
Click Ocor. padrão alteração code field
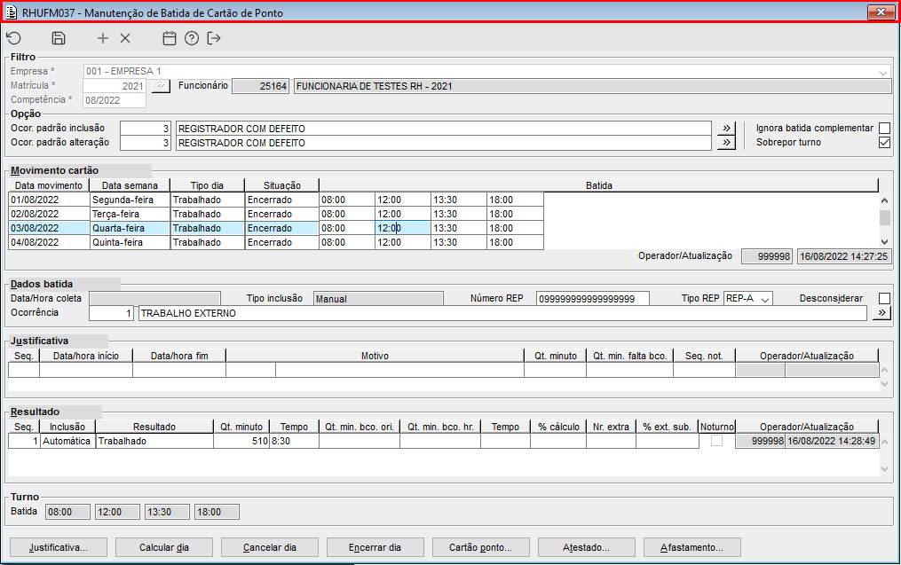coord(146,143)
